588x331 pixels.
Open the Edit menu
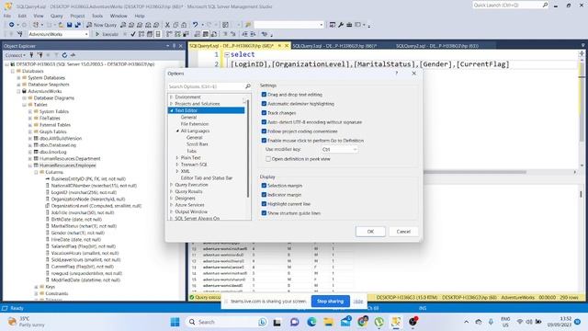pos(22,16)
